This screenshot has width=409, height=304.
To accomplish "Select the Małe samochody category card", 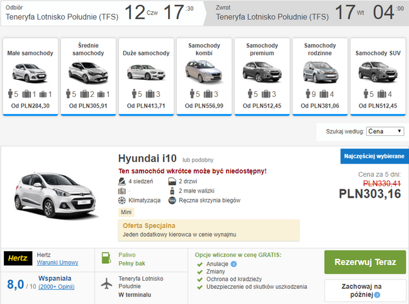I will click(30, 76).
